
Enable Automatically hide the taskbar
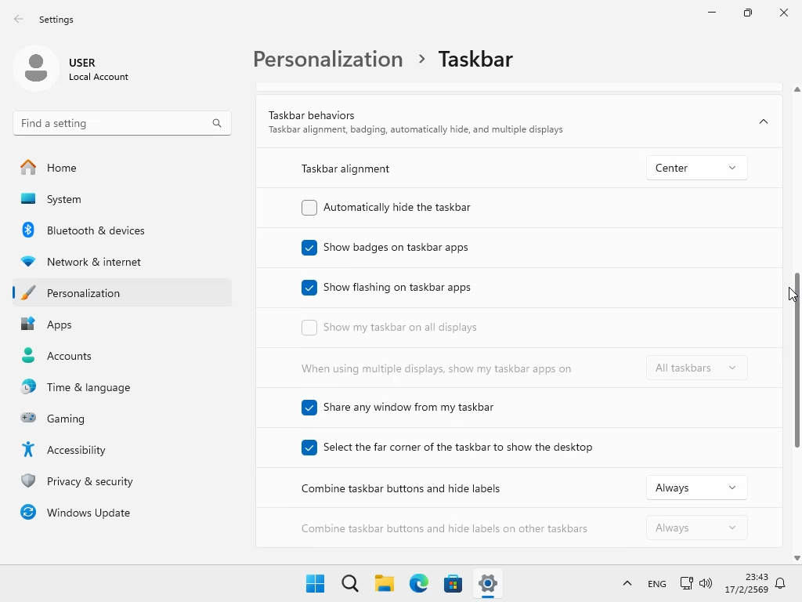[309, 208]
